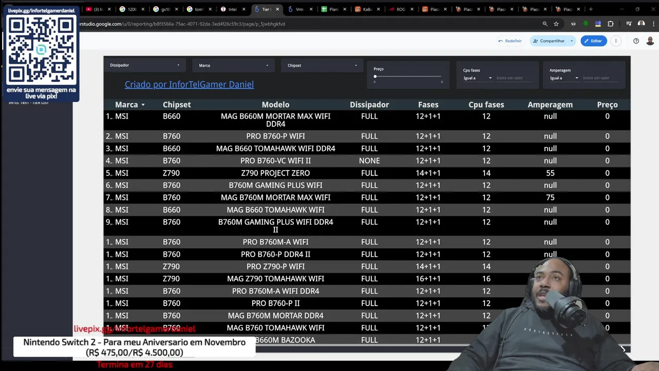Screen dimensions: 659x371
Task: Select 'MAG B760M MORTAR DDR4' cell
Action: (275, 315)
